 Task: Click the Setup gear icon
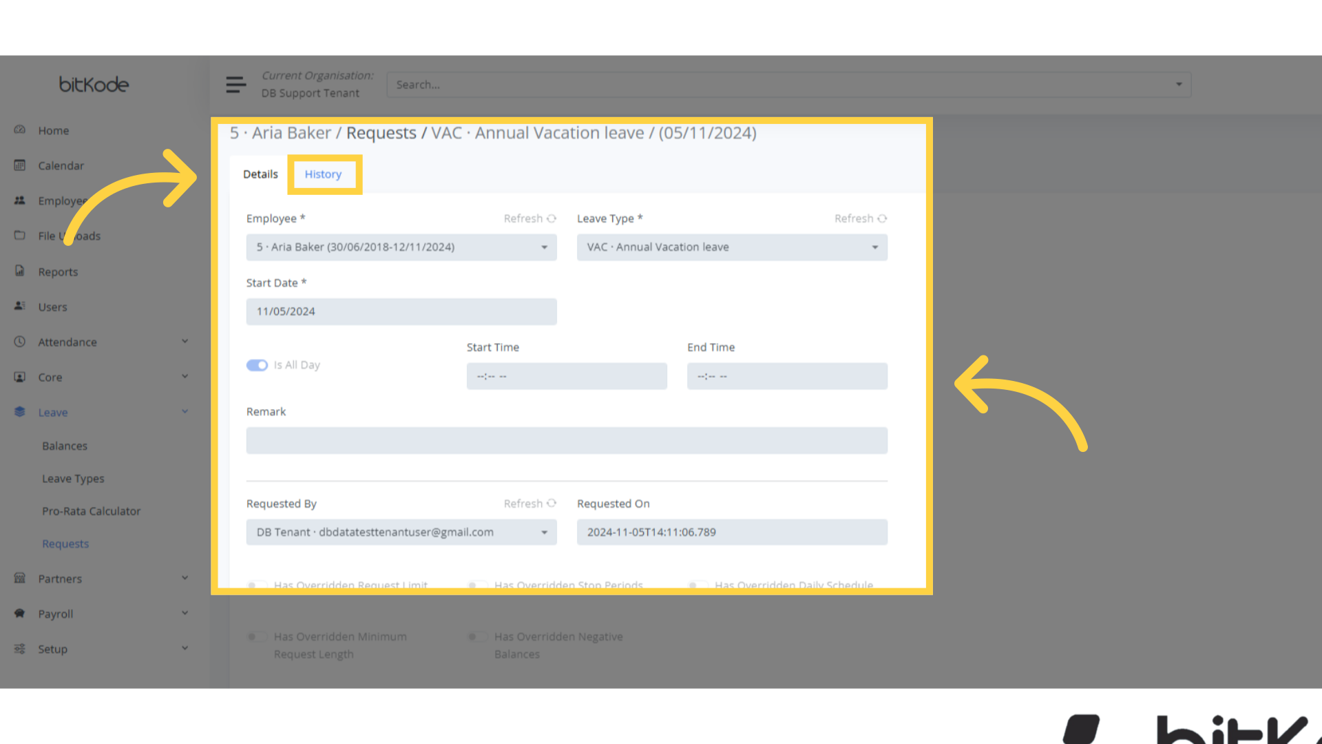(19, 649)
